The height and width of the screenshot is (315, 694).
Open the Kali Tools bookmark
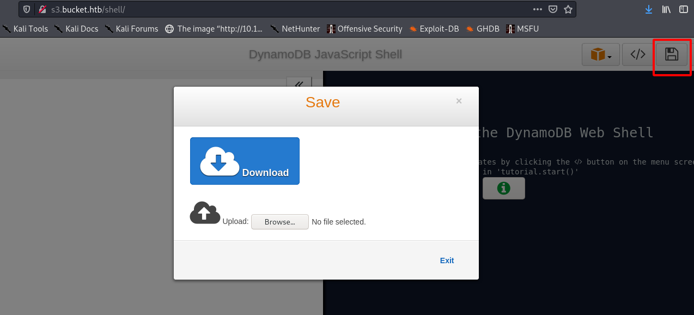pyautogui.click(x=26, y=29)
